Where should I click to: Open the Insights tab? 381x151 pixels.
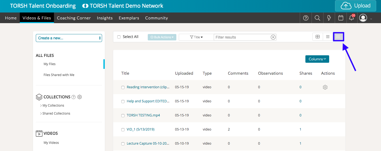(x=105, y=18)
